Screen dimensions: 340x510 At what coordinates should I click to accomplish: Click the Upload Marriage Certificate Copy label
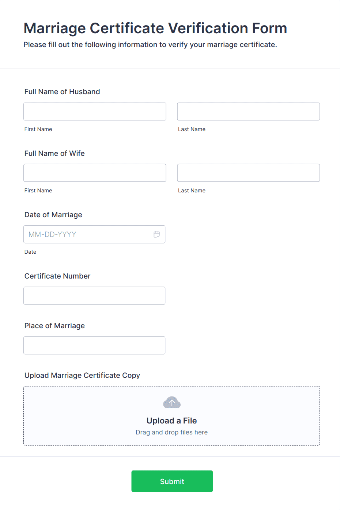(82, 375)
